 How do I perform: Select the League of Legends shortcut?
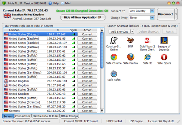(164, 44)
